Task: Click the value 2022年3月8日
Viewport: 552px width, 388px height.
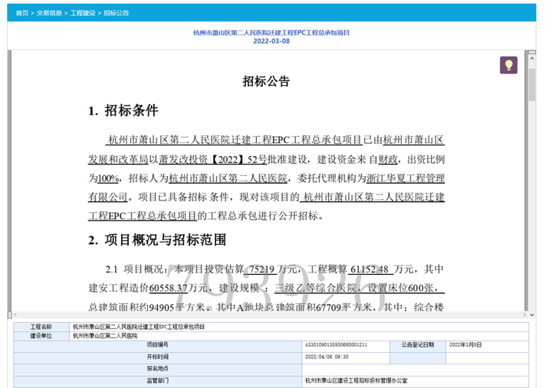Action: coord(465,345)
